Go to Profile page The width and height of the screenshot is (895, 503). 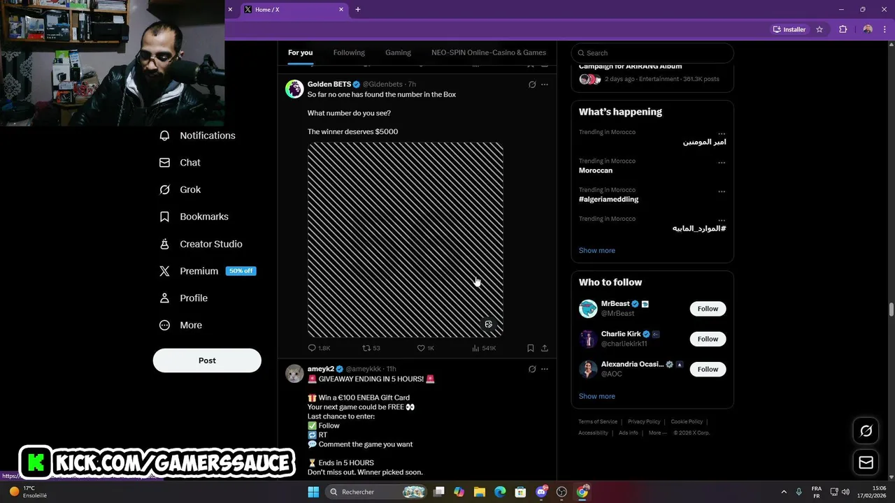[184, 298]
